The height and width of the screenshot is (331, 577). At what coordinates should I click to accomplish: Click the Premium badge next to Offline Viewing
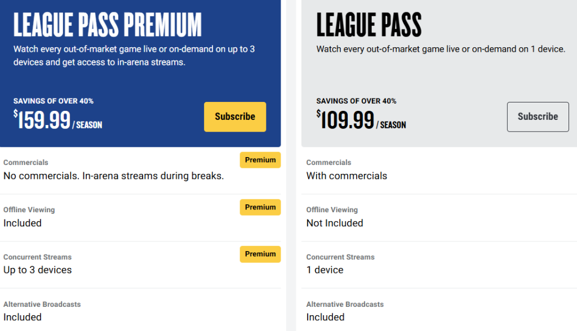point(260,207)
